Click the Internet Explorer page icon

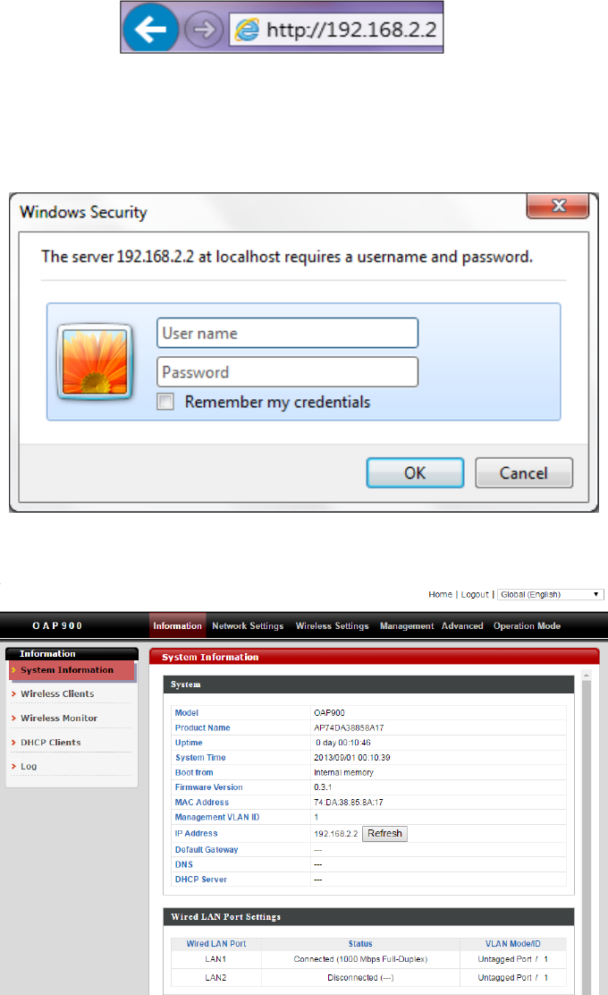248,30
